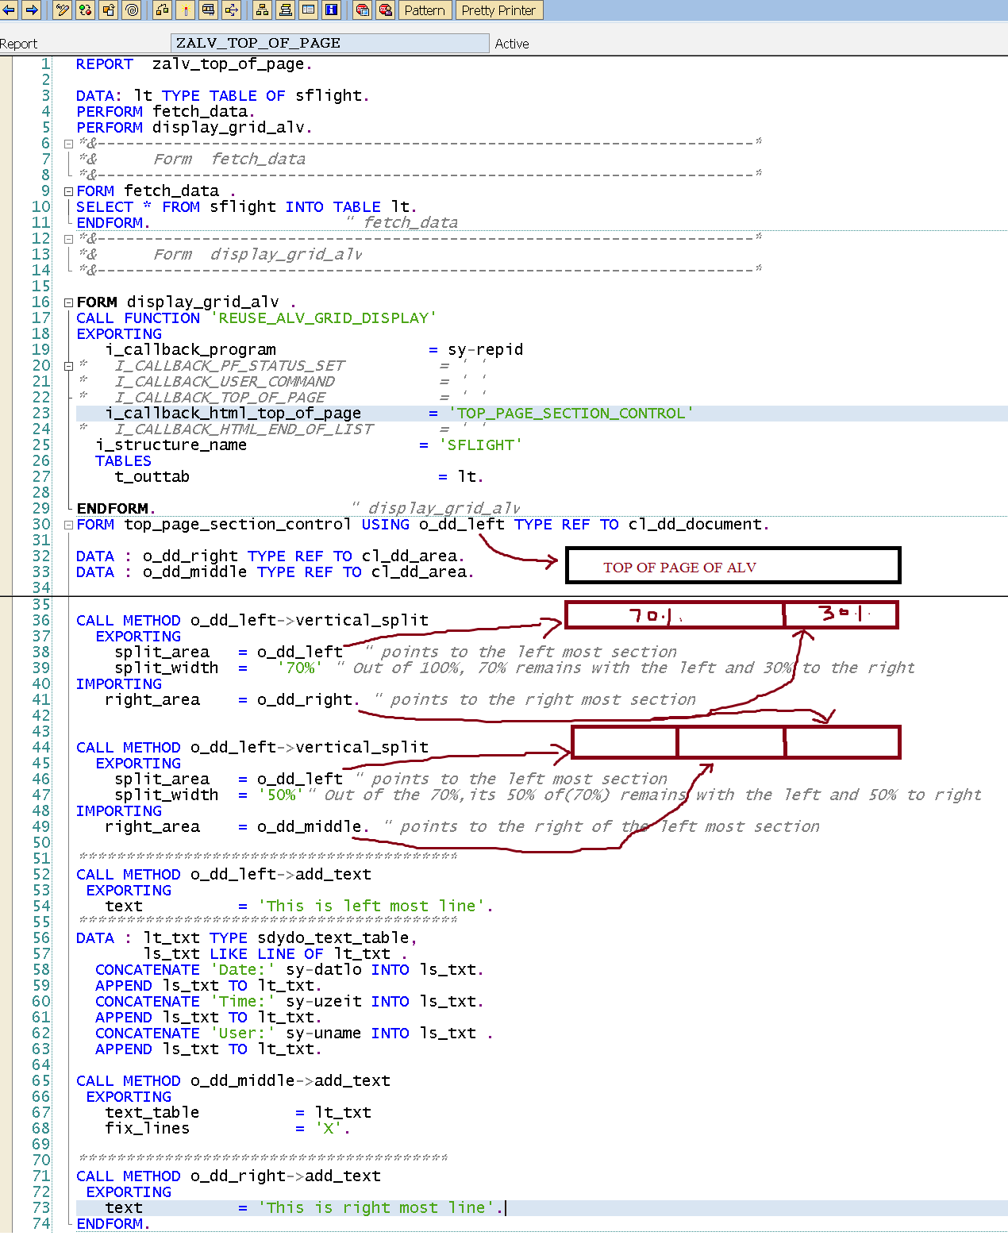Click the '50%' split width value

(282, 795)
